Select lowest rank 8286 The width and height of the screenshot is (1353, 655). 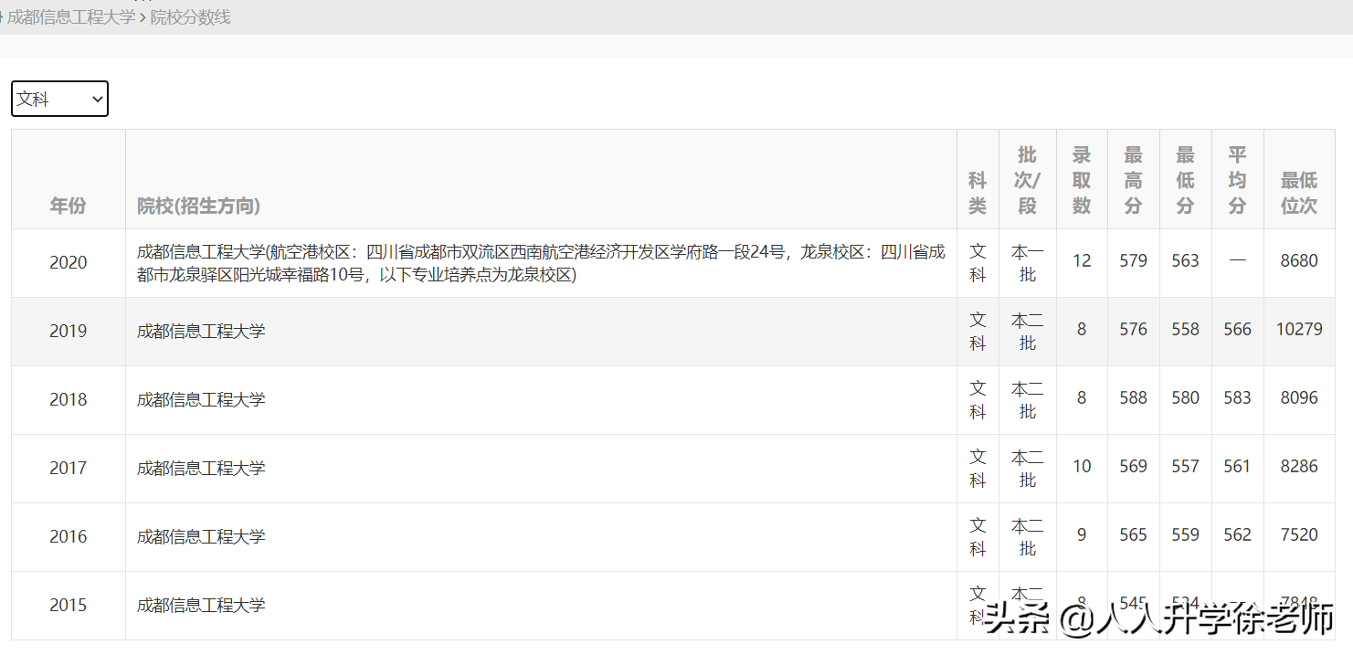[1299, 466]
